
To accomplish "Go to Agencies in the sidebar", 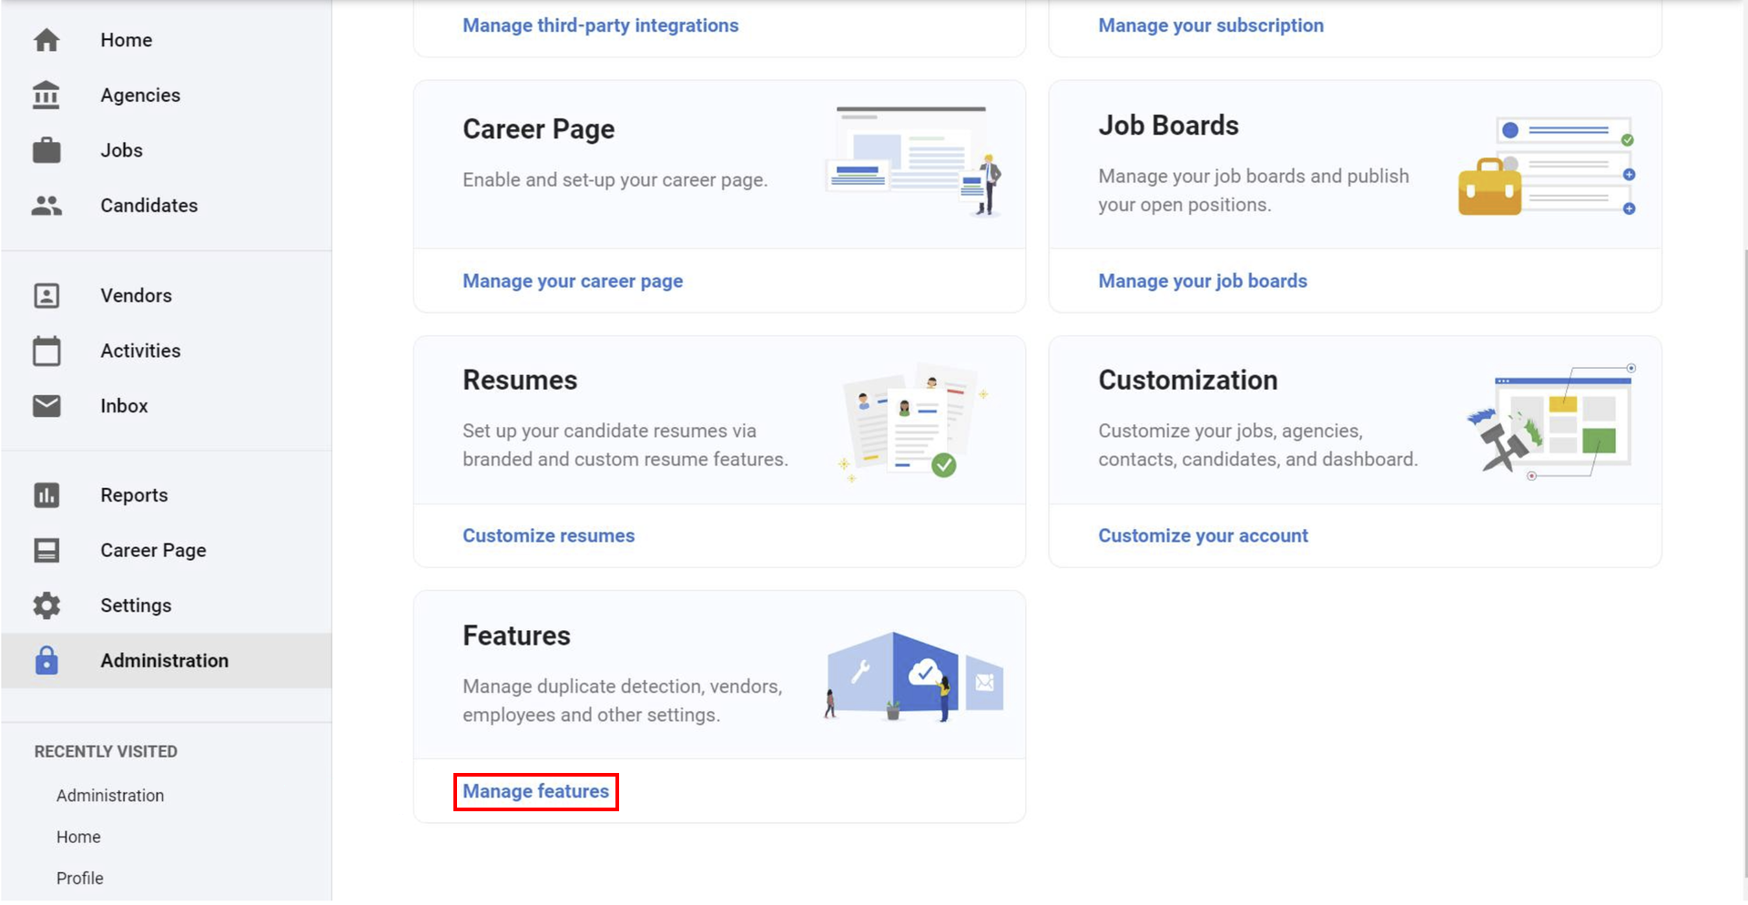I will point(140,95).
